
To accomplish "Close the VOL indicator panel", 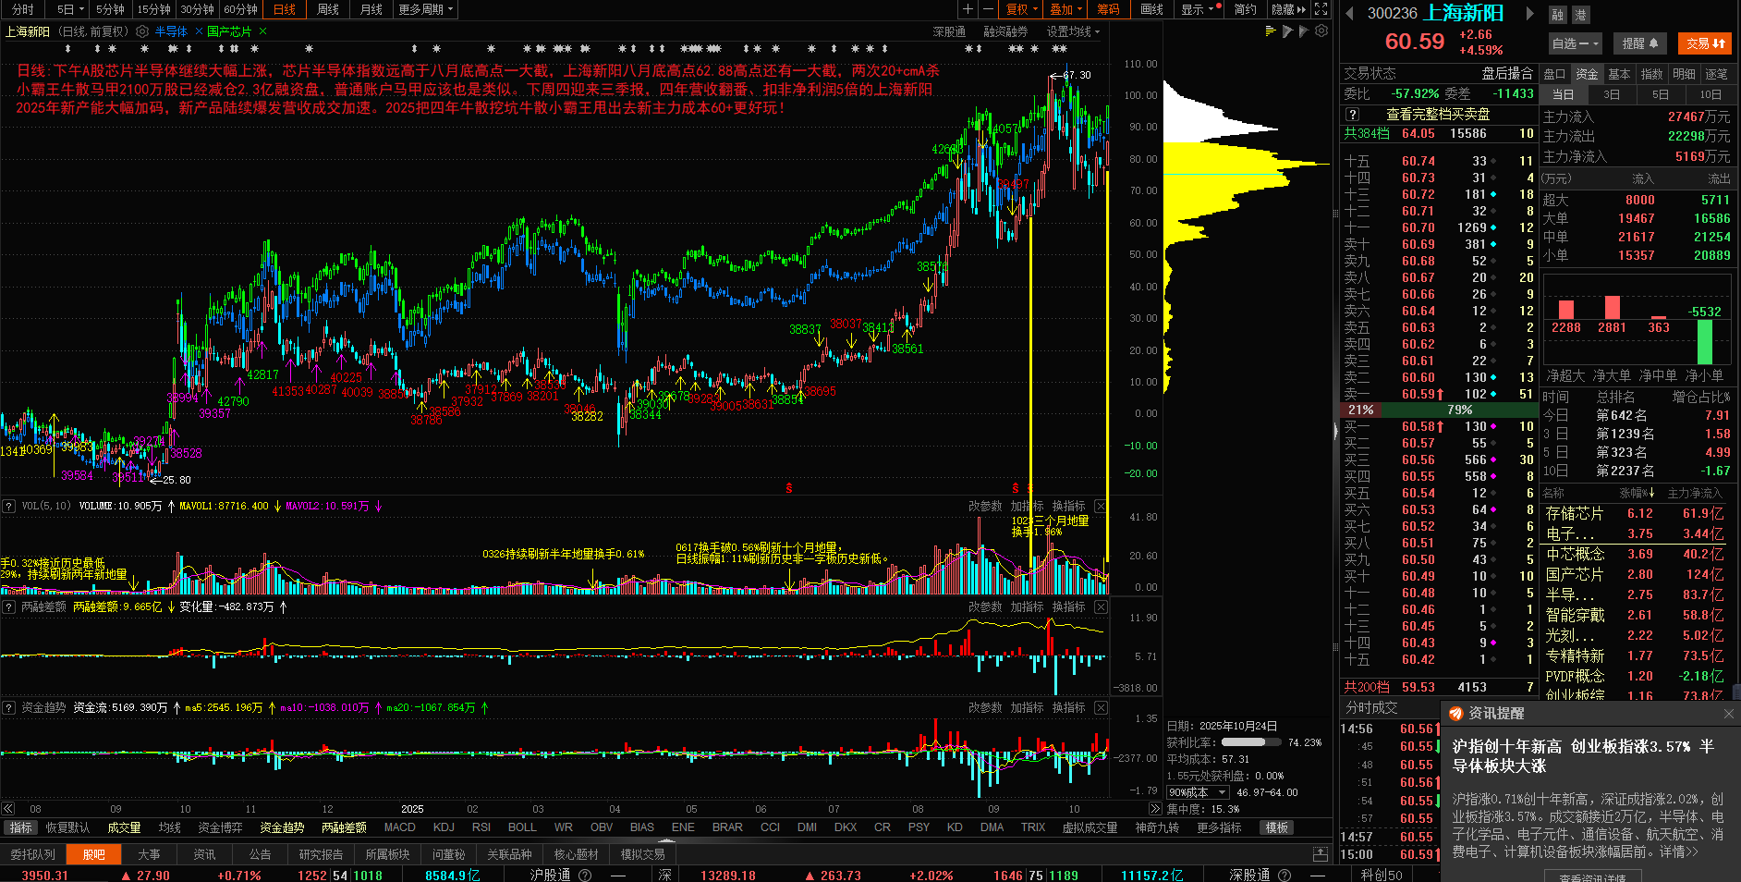I will 1101,506.
